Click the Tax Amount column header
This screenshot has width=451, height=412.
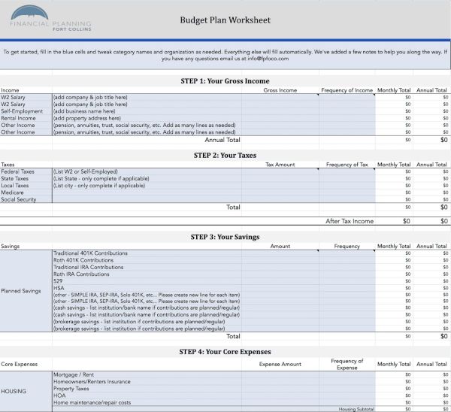(x=280, y=165)
